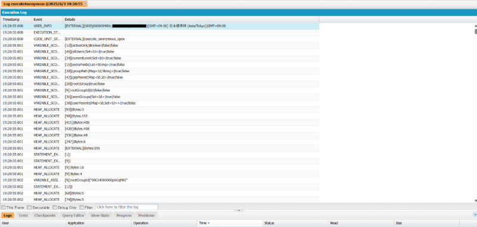Click the Operation column header
This screenshot has height=227, width=477.
(165, 223)
